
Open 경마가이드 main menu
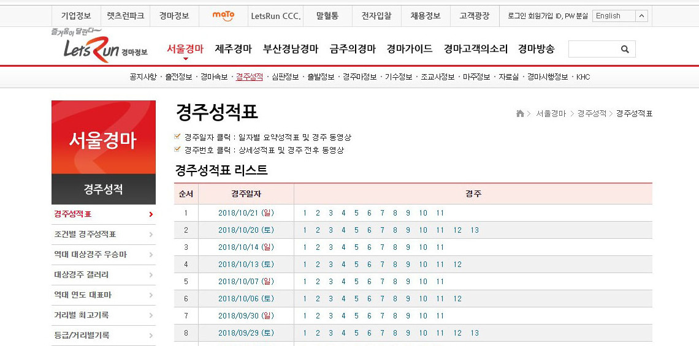coord(410,49)
